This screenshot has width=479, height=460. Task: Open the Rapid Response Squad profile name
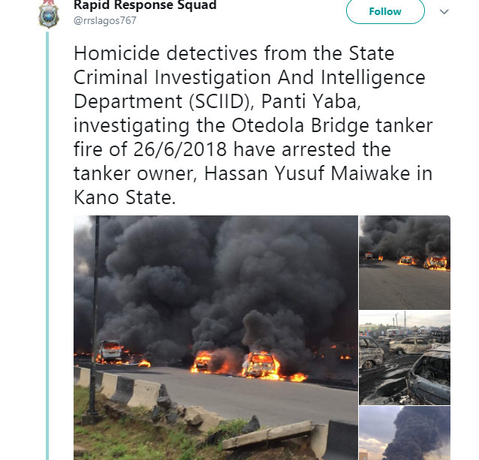(x=145, y=5)
